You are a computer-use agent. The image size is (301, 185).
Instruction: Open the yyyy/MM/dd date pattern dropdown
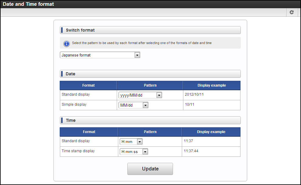(x=140, y=95)
